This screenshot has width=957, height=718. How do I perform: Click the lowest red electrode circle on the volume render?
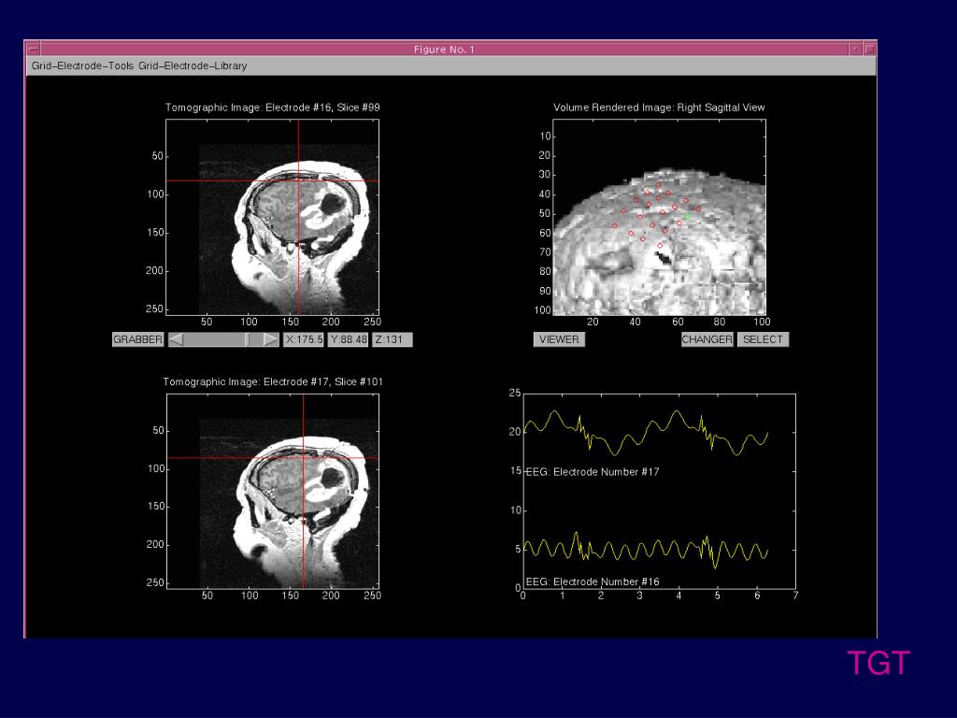(x=660, y=246)
